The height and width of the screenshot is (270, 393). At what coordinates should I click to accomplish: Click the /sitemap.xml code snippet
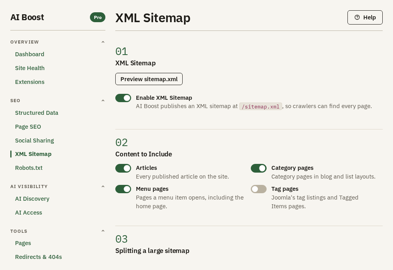(260, 106)
